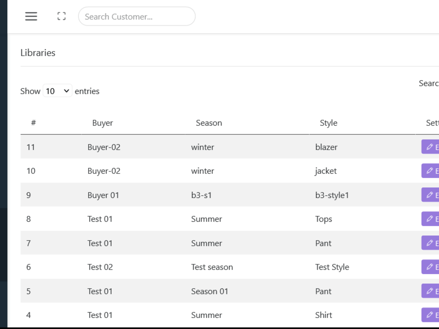439x329 pixels.
Task: Focus the Search Customer field
Action: pyautogui.click(x=137, y=16)
